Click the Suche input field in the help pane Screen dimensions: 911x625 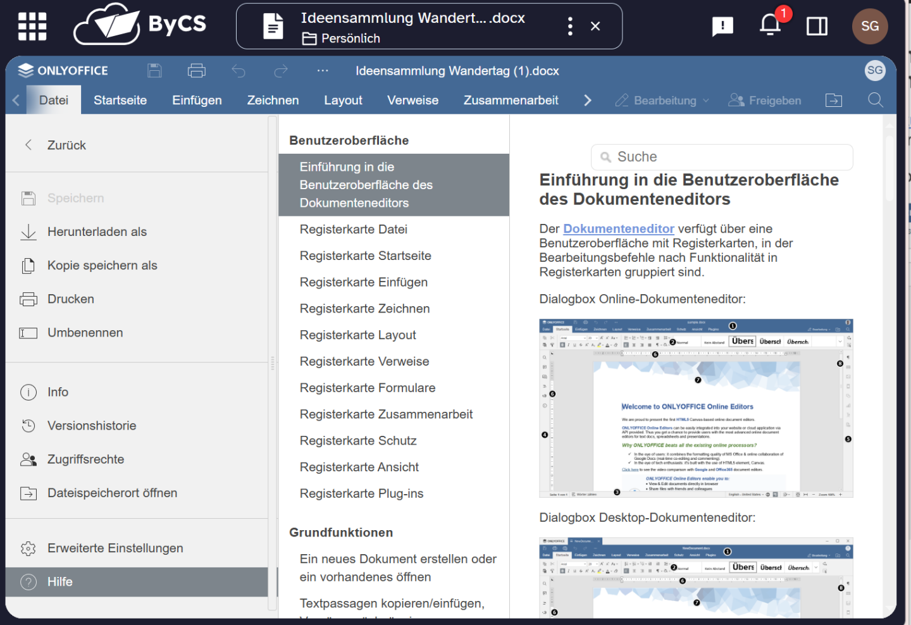coord(721,157)
